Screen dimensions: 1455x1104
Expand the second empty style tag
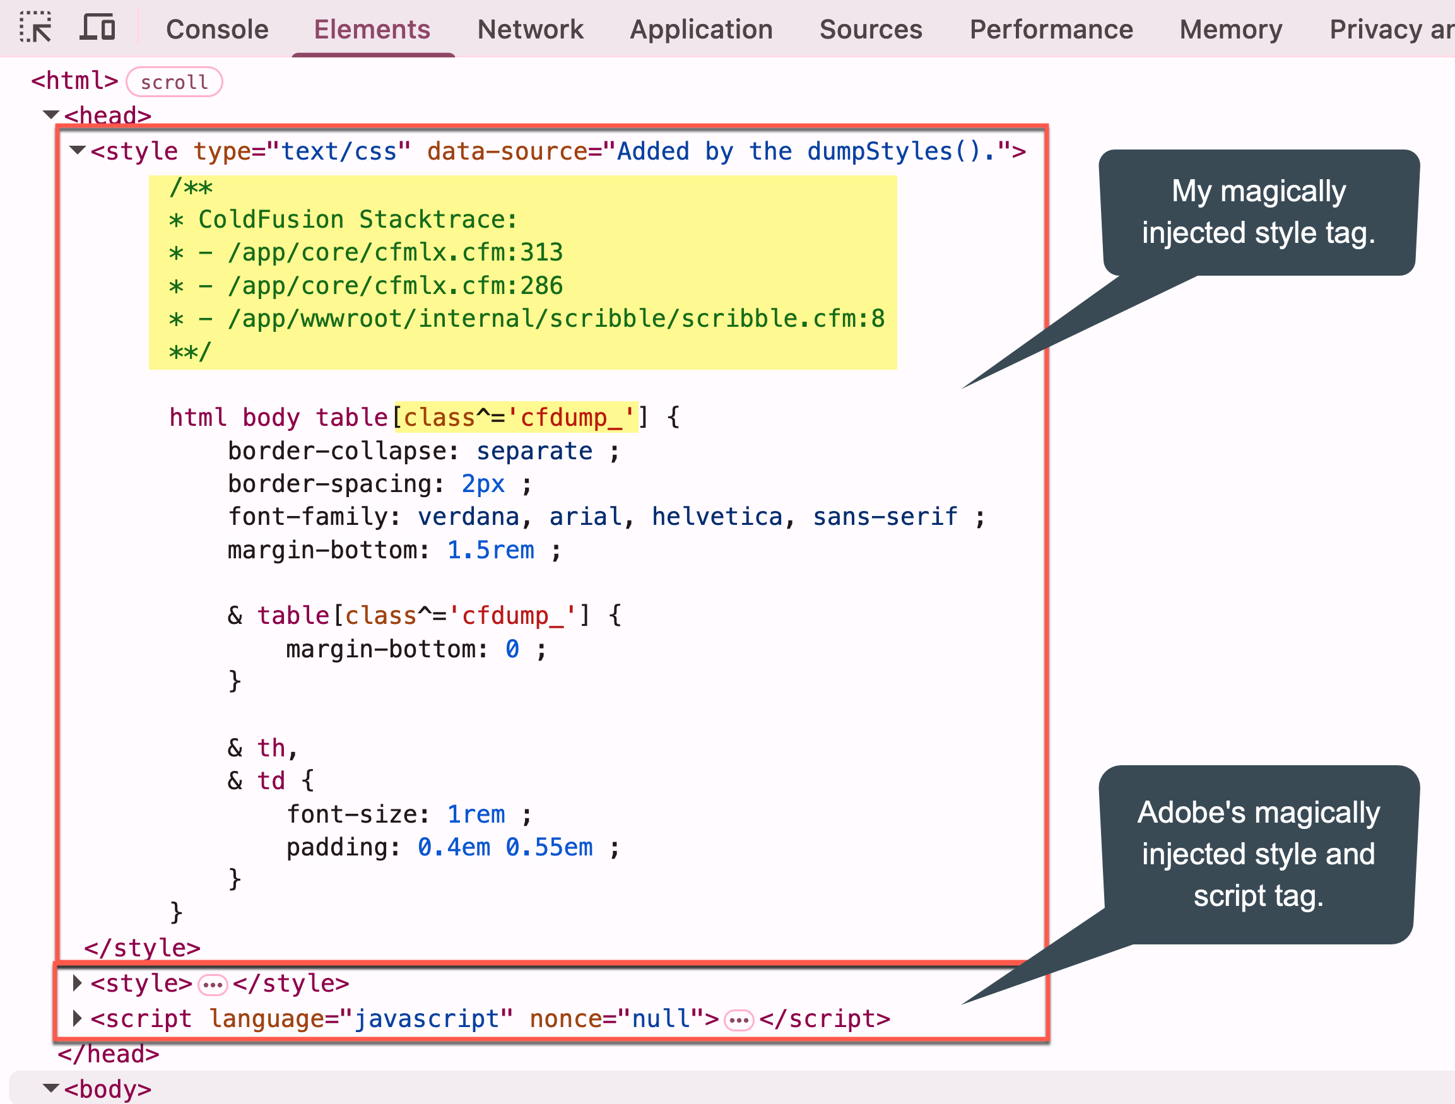pyautogui.click(x=77, y=983)
